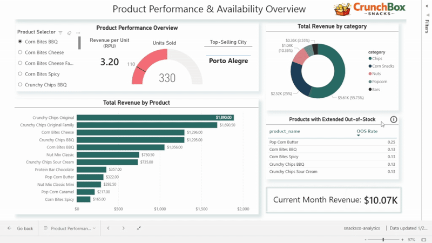Click the filter icon on Product Selector
Screen dimensions: 432x243
coord(60,33)
